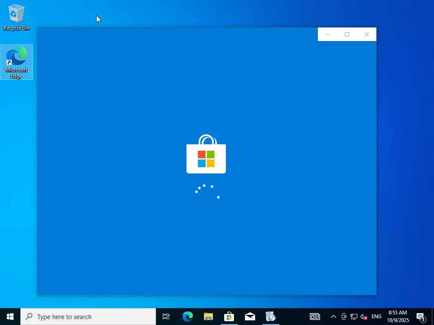Click the taskbar search box
The height and width of the screenshot is (325, 434).
tap(88, 317)
